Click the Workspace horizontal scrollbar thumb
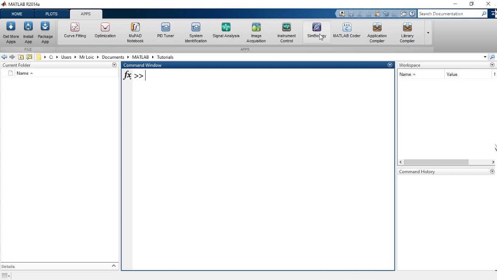497x280 pixels. click(x=436, y=162)
